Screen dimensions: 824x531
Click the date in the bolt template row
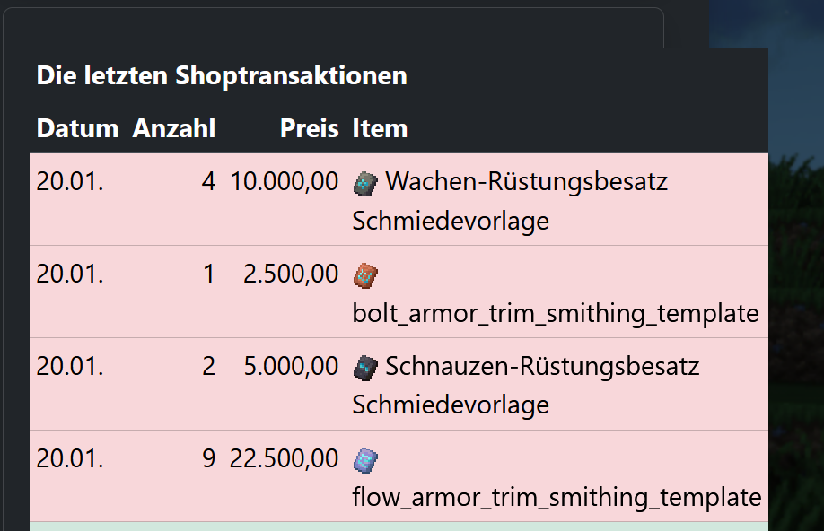point(70,274)
